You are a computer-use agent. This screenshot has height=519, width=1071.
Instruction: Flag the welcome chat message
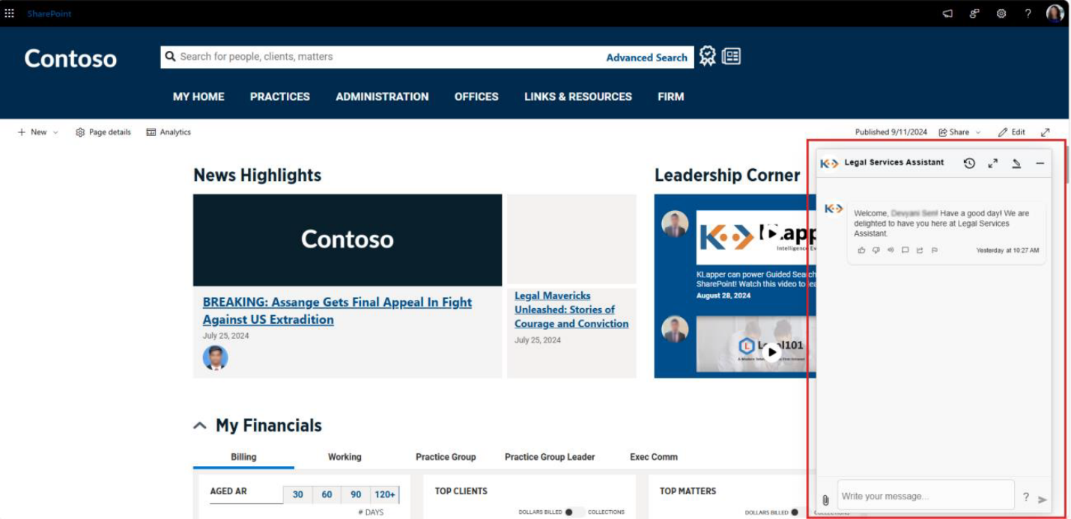click(935, 251)
